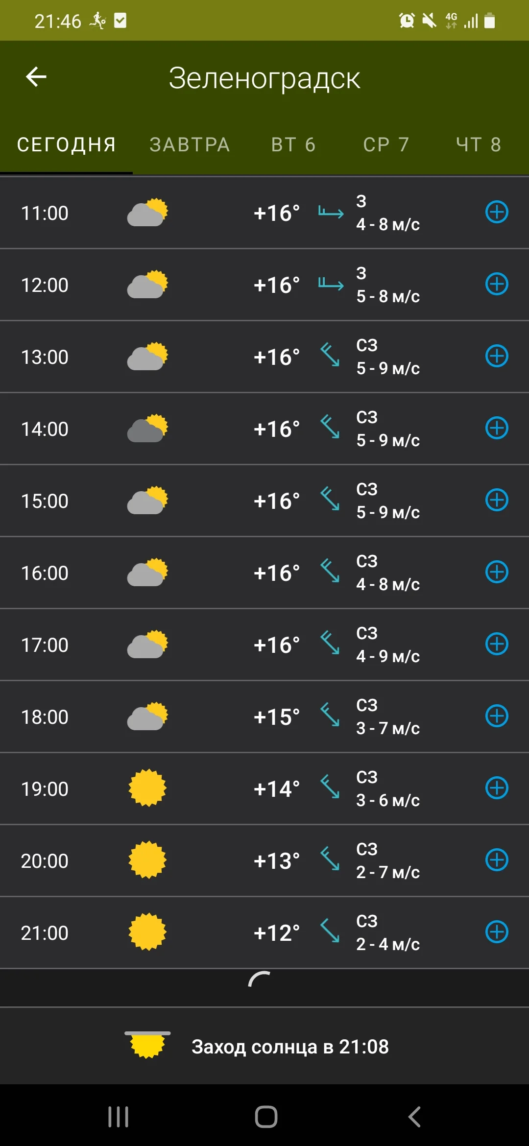Tap the west wind arrow at 11:00
This screenshot has width=529, height=1146.
331,212
